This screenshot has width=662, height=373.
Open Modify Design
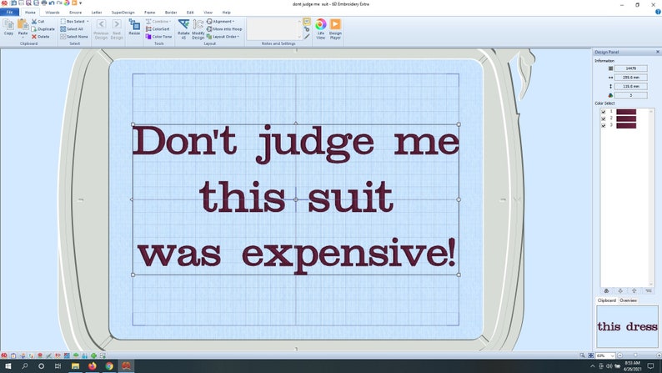[198, 29]
